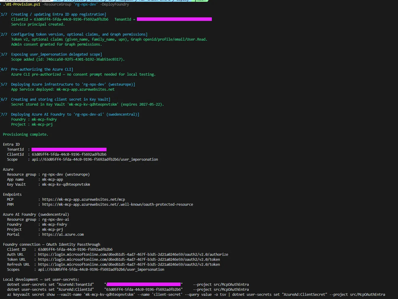398x299 pixels.
Task: Click 'Admin consent granted for Graph permissions.'
Action: pyautogui.click(x=56, y=44)
